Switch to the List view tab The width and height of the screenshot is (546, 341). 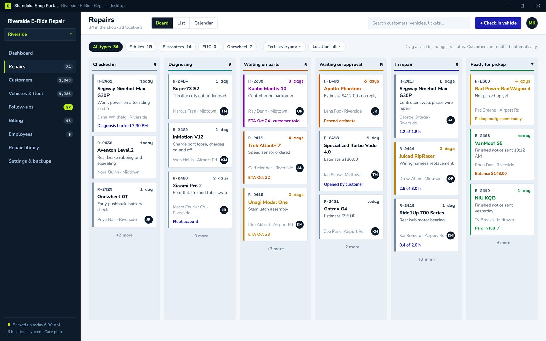pos(181,23)
